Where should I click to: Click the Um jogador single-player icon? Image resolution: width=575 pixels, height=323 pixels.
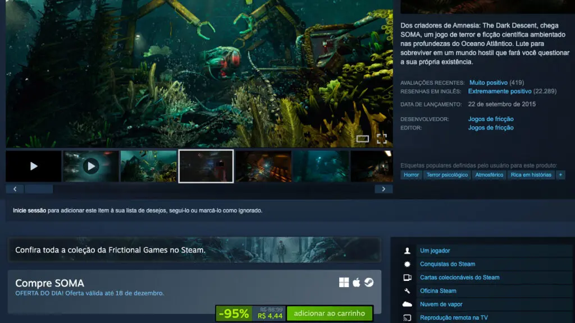click(x=407, y=251)
